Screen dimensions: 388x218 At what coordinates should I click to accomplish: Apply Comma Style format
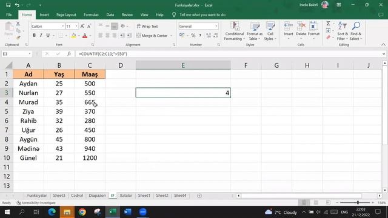200,36
